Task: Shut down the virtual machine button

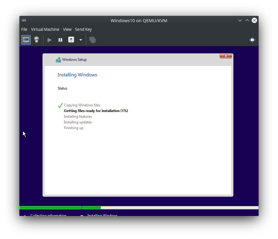Action: [x=71, y=40]
